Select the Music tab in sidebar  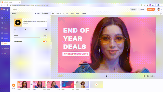click(5, 43)
